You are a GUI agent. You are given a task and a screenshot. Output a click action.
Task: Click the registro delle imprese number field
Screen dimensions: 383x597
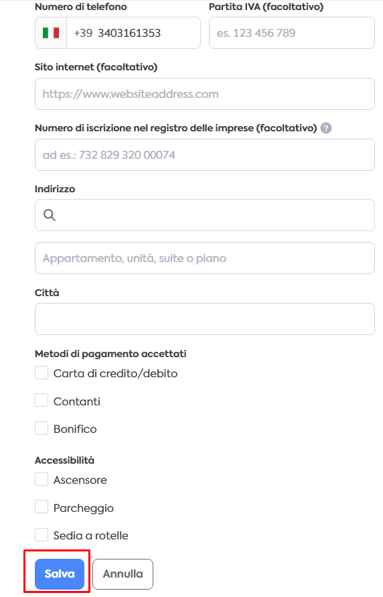point(205,155)
